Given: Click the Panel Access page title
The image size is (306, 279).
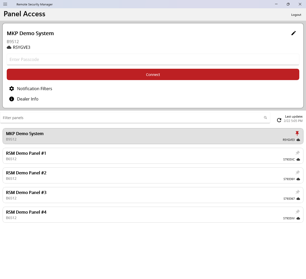Looking at the screenshot, I should click(x=24, y=14).
